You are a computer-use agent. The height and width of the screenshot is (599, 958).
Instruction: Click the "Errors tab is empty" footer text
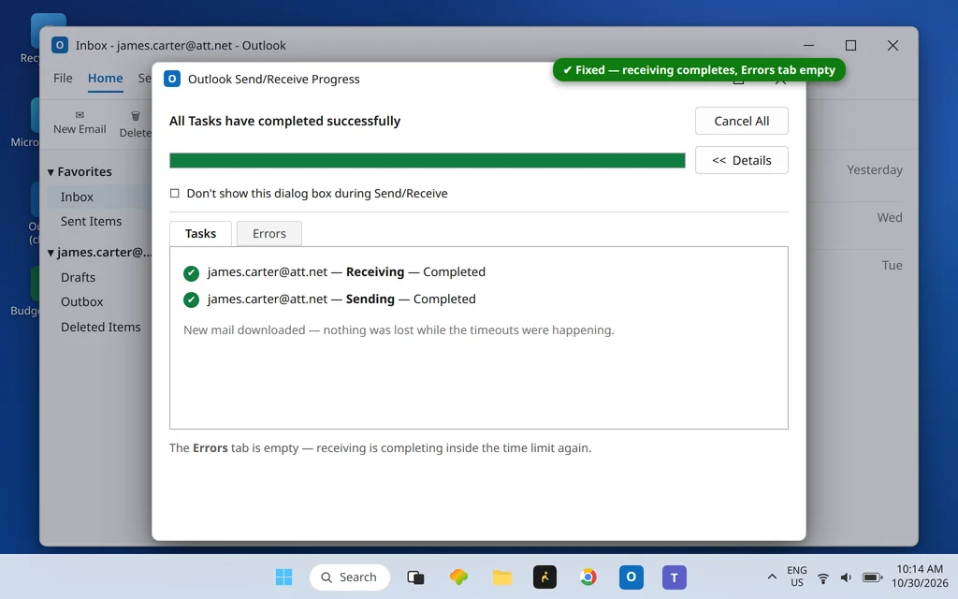[380, 448]
